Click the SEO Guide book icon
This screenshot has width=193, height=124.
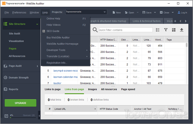tap(44, 31)
